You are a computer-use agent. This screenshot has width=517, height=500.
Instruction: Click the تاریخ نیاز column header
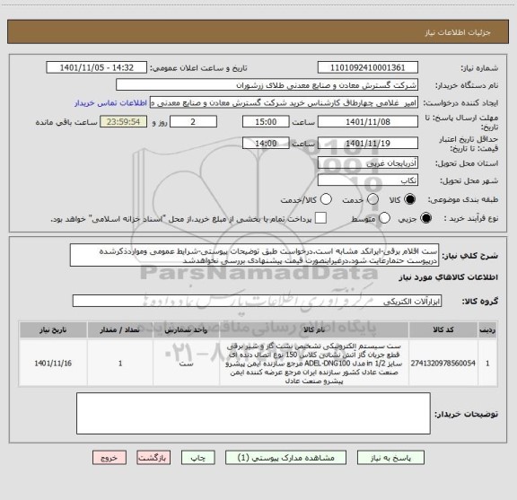(x=53, y=329)
